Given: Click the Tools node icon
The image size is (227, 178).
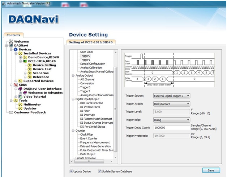Looking at the screenshot, I should 16,101.
